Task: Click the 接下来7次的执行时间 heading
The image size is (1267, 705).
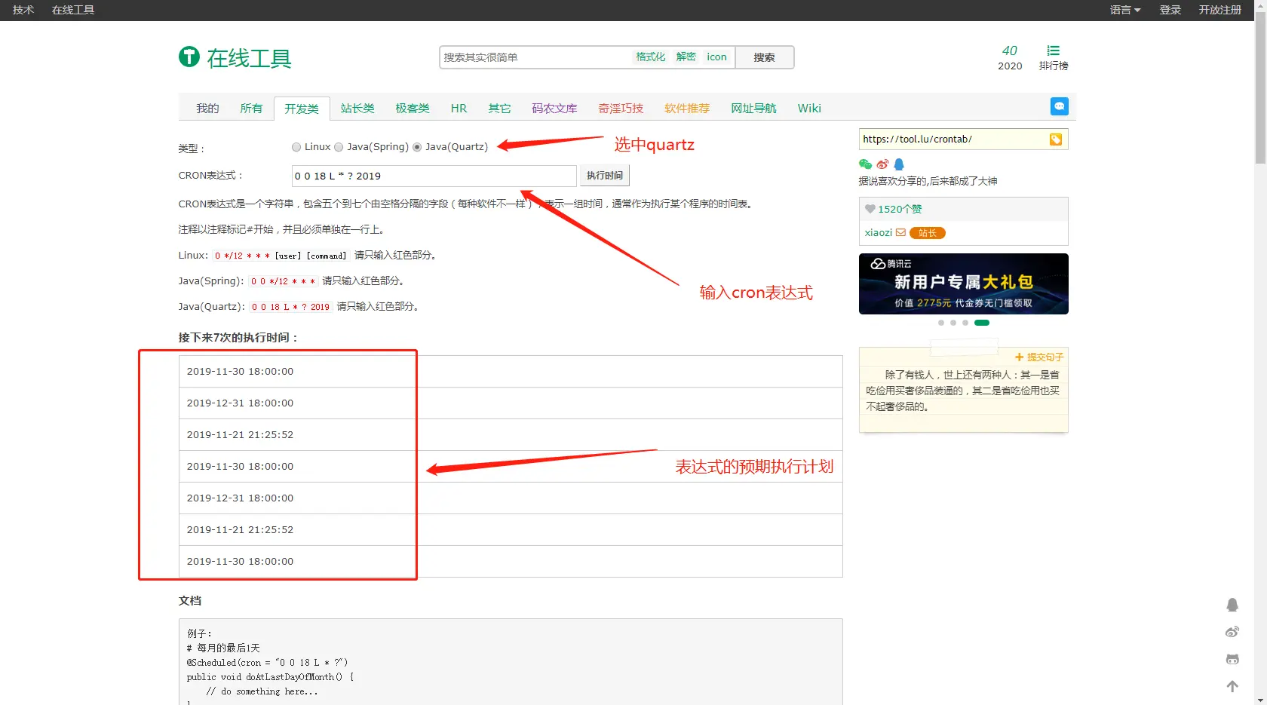Action: tap(239, 338)
